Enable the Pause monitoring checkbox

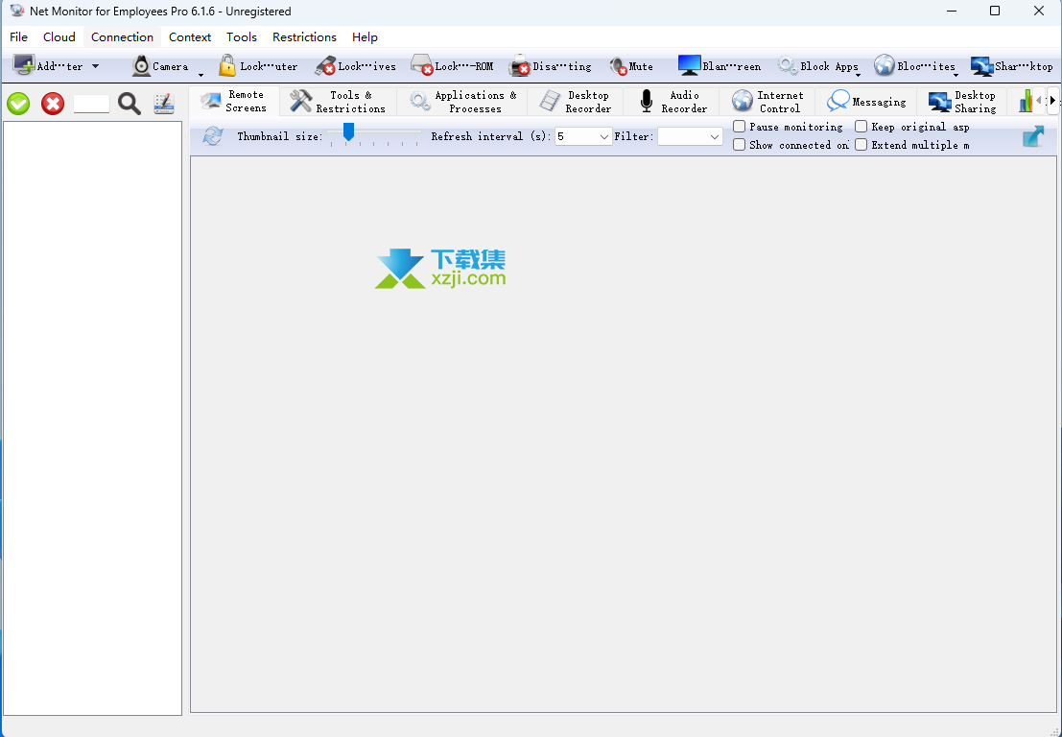pos(740,126)
